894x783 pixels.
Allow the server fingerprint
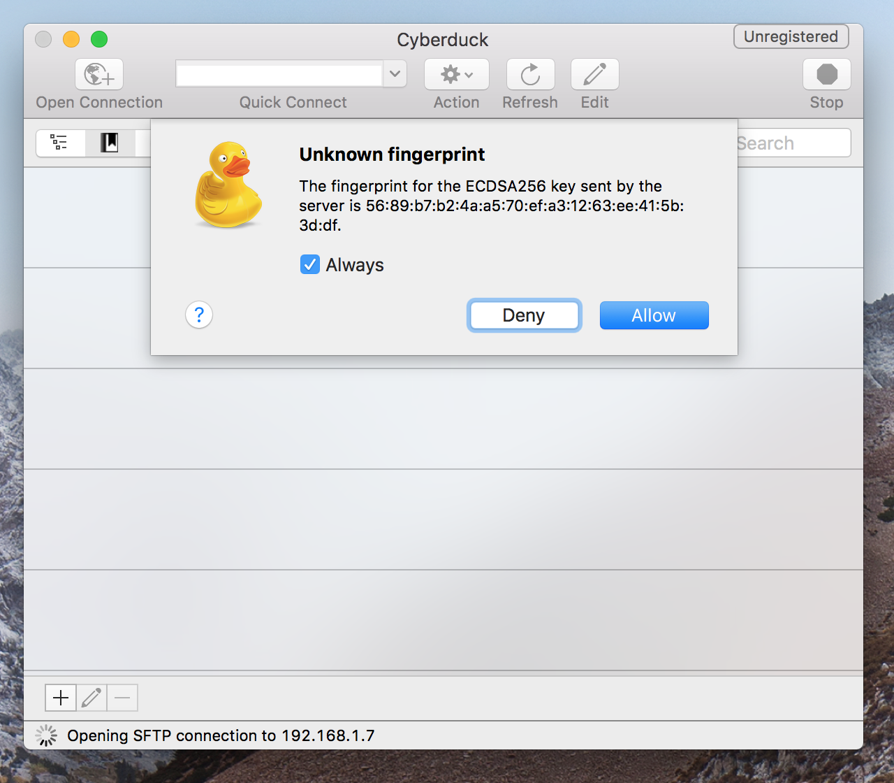[654, 315]
